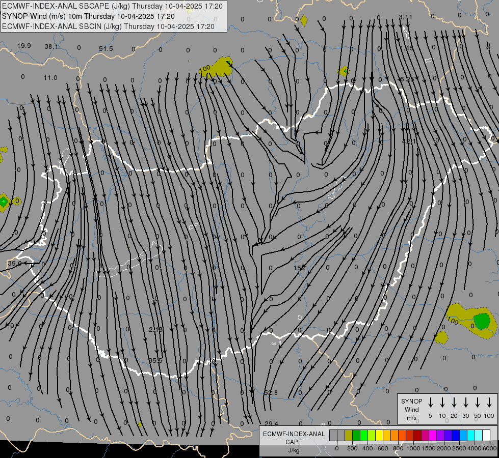Click the 6.25 value on the map
The width and height of the screenshot is (499, 458).
pos(407,79)
